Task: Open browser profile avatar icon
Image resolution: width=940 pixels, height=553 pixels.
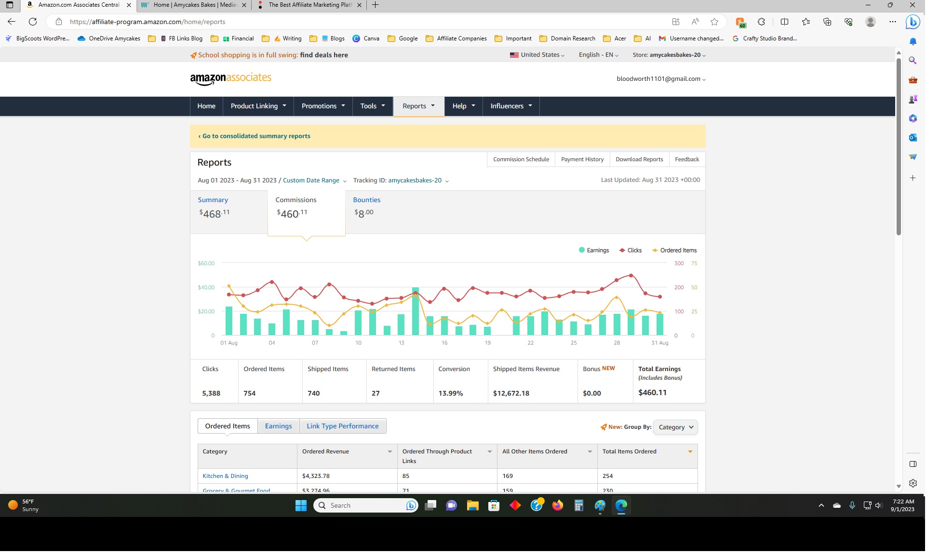Action: coord(871,22)
